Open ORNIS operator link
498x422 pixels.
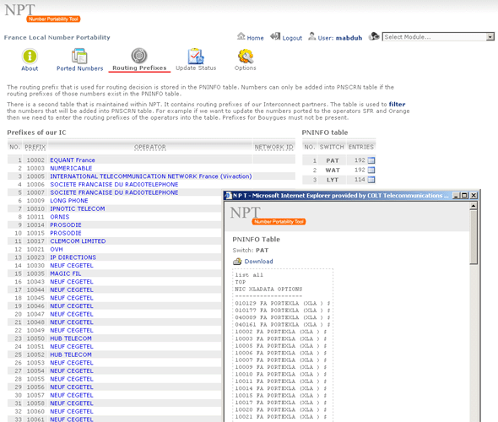pyautogui.click(x=59, y=217)
